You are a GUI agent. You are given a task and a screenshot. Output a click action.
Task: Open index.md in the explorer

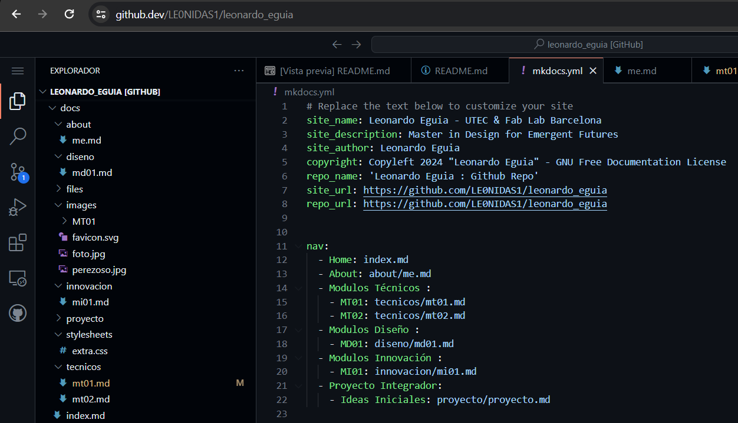tap(85, 415)
